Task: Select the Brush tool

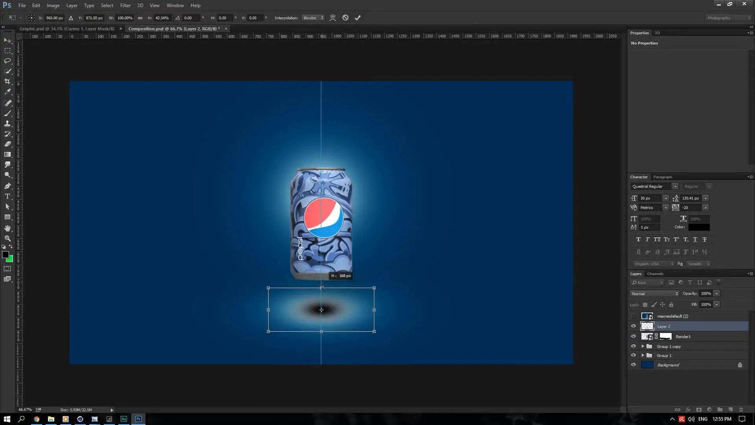Action: click(7, 113)
